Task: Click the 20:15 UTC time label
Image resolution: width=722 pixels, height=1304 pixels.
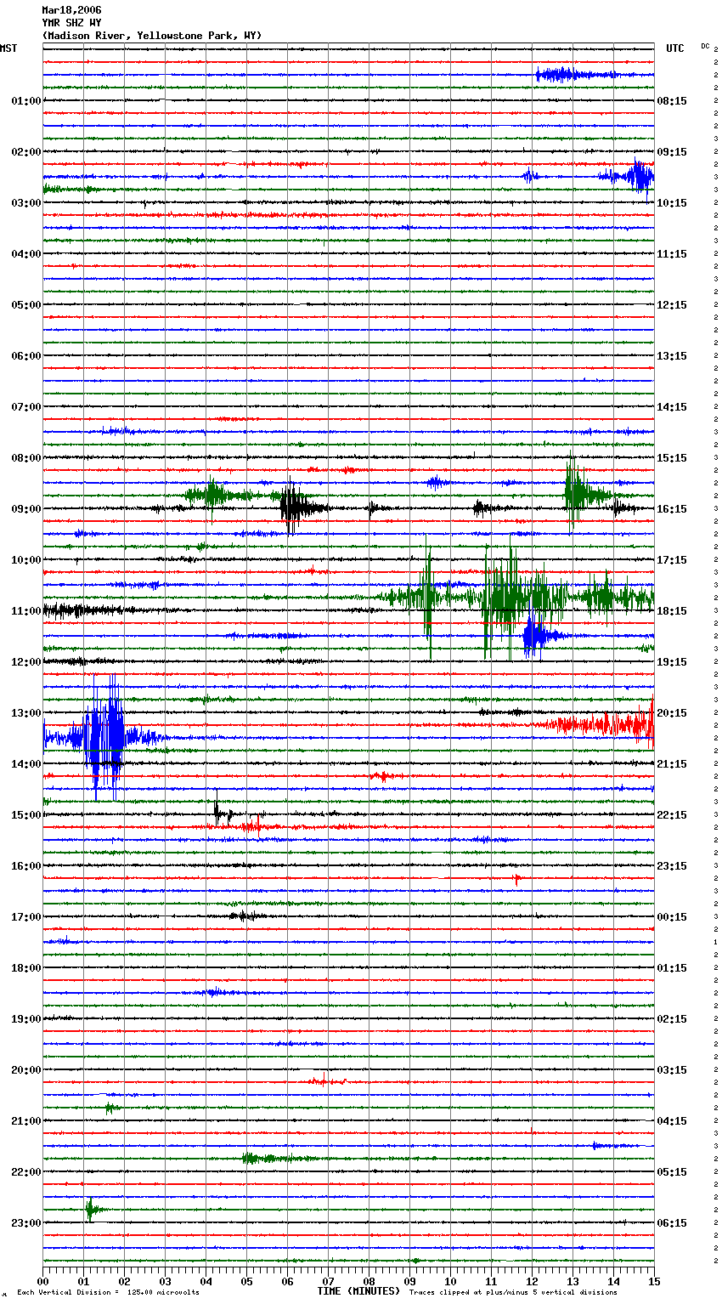Action: coord(672,713)
